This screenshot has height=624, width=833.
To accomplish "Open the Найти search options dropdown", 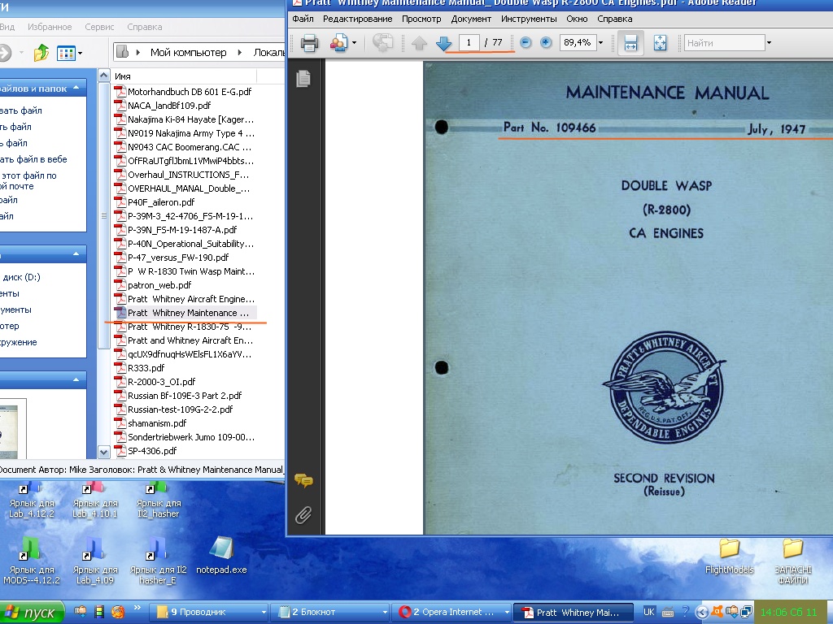I will [x=769, y=43].
